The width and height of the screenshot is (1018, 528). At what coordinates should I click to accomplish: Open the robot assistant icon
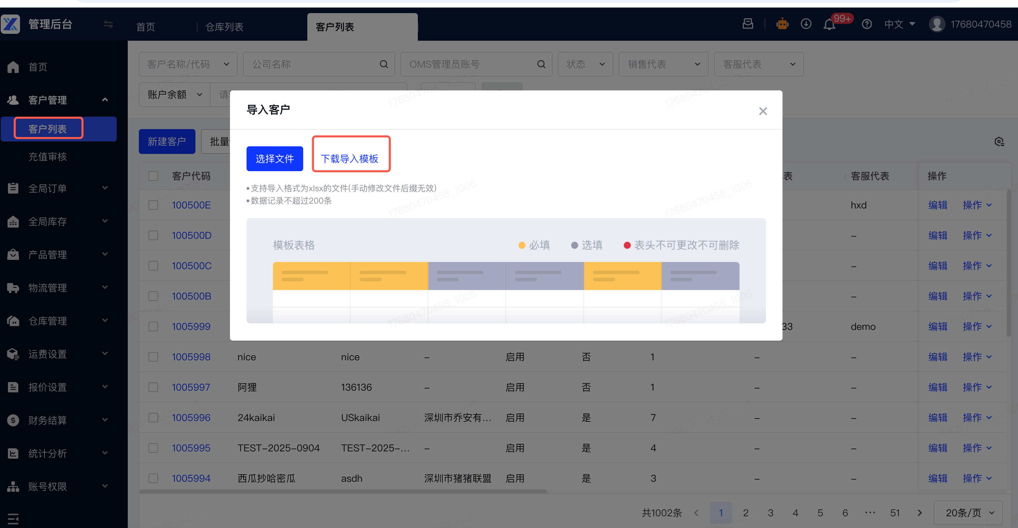782,24
